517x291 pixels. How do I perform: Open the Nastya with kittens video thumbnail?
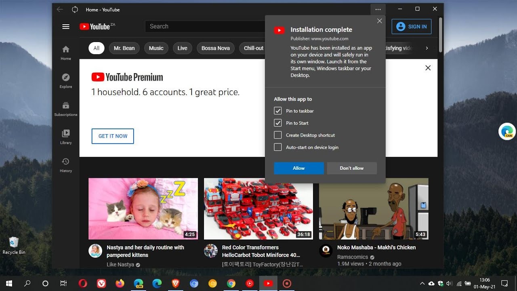coord(143,209)
